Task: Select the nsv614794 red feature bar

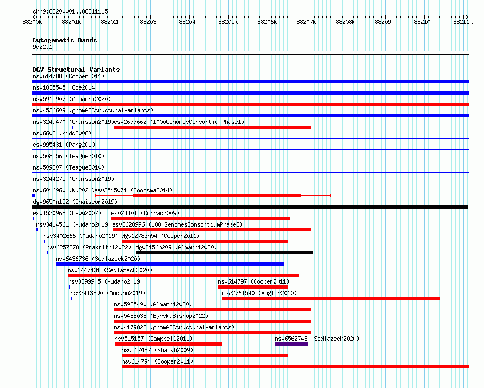Action: tap(295, 367)
